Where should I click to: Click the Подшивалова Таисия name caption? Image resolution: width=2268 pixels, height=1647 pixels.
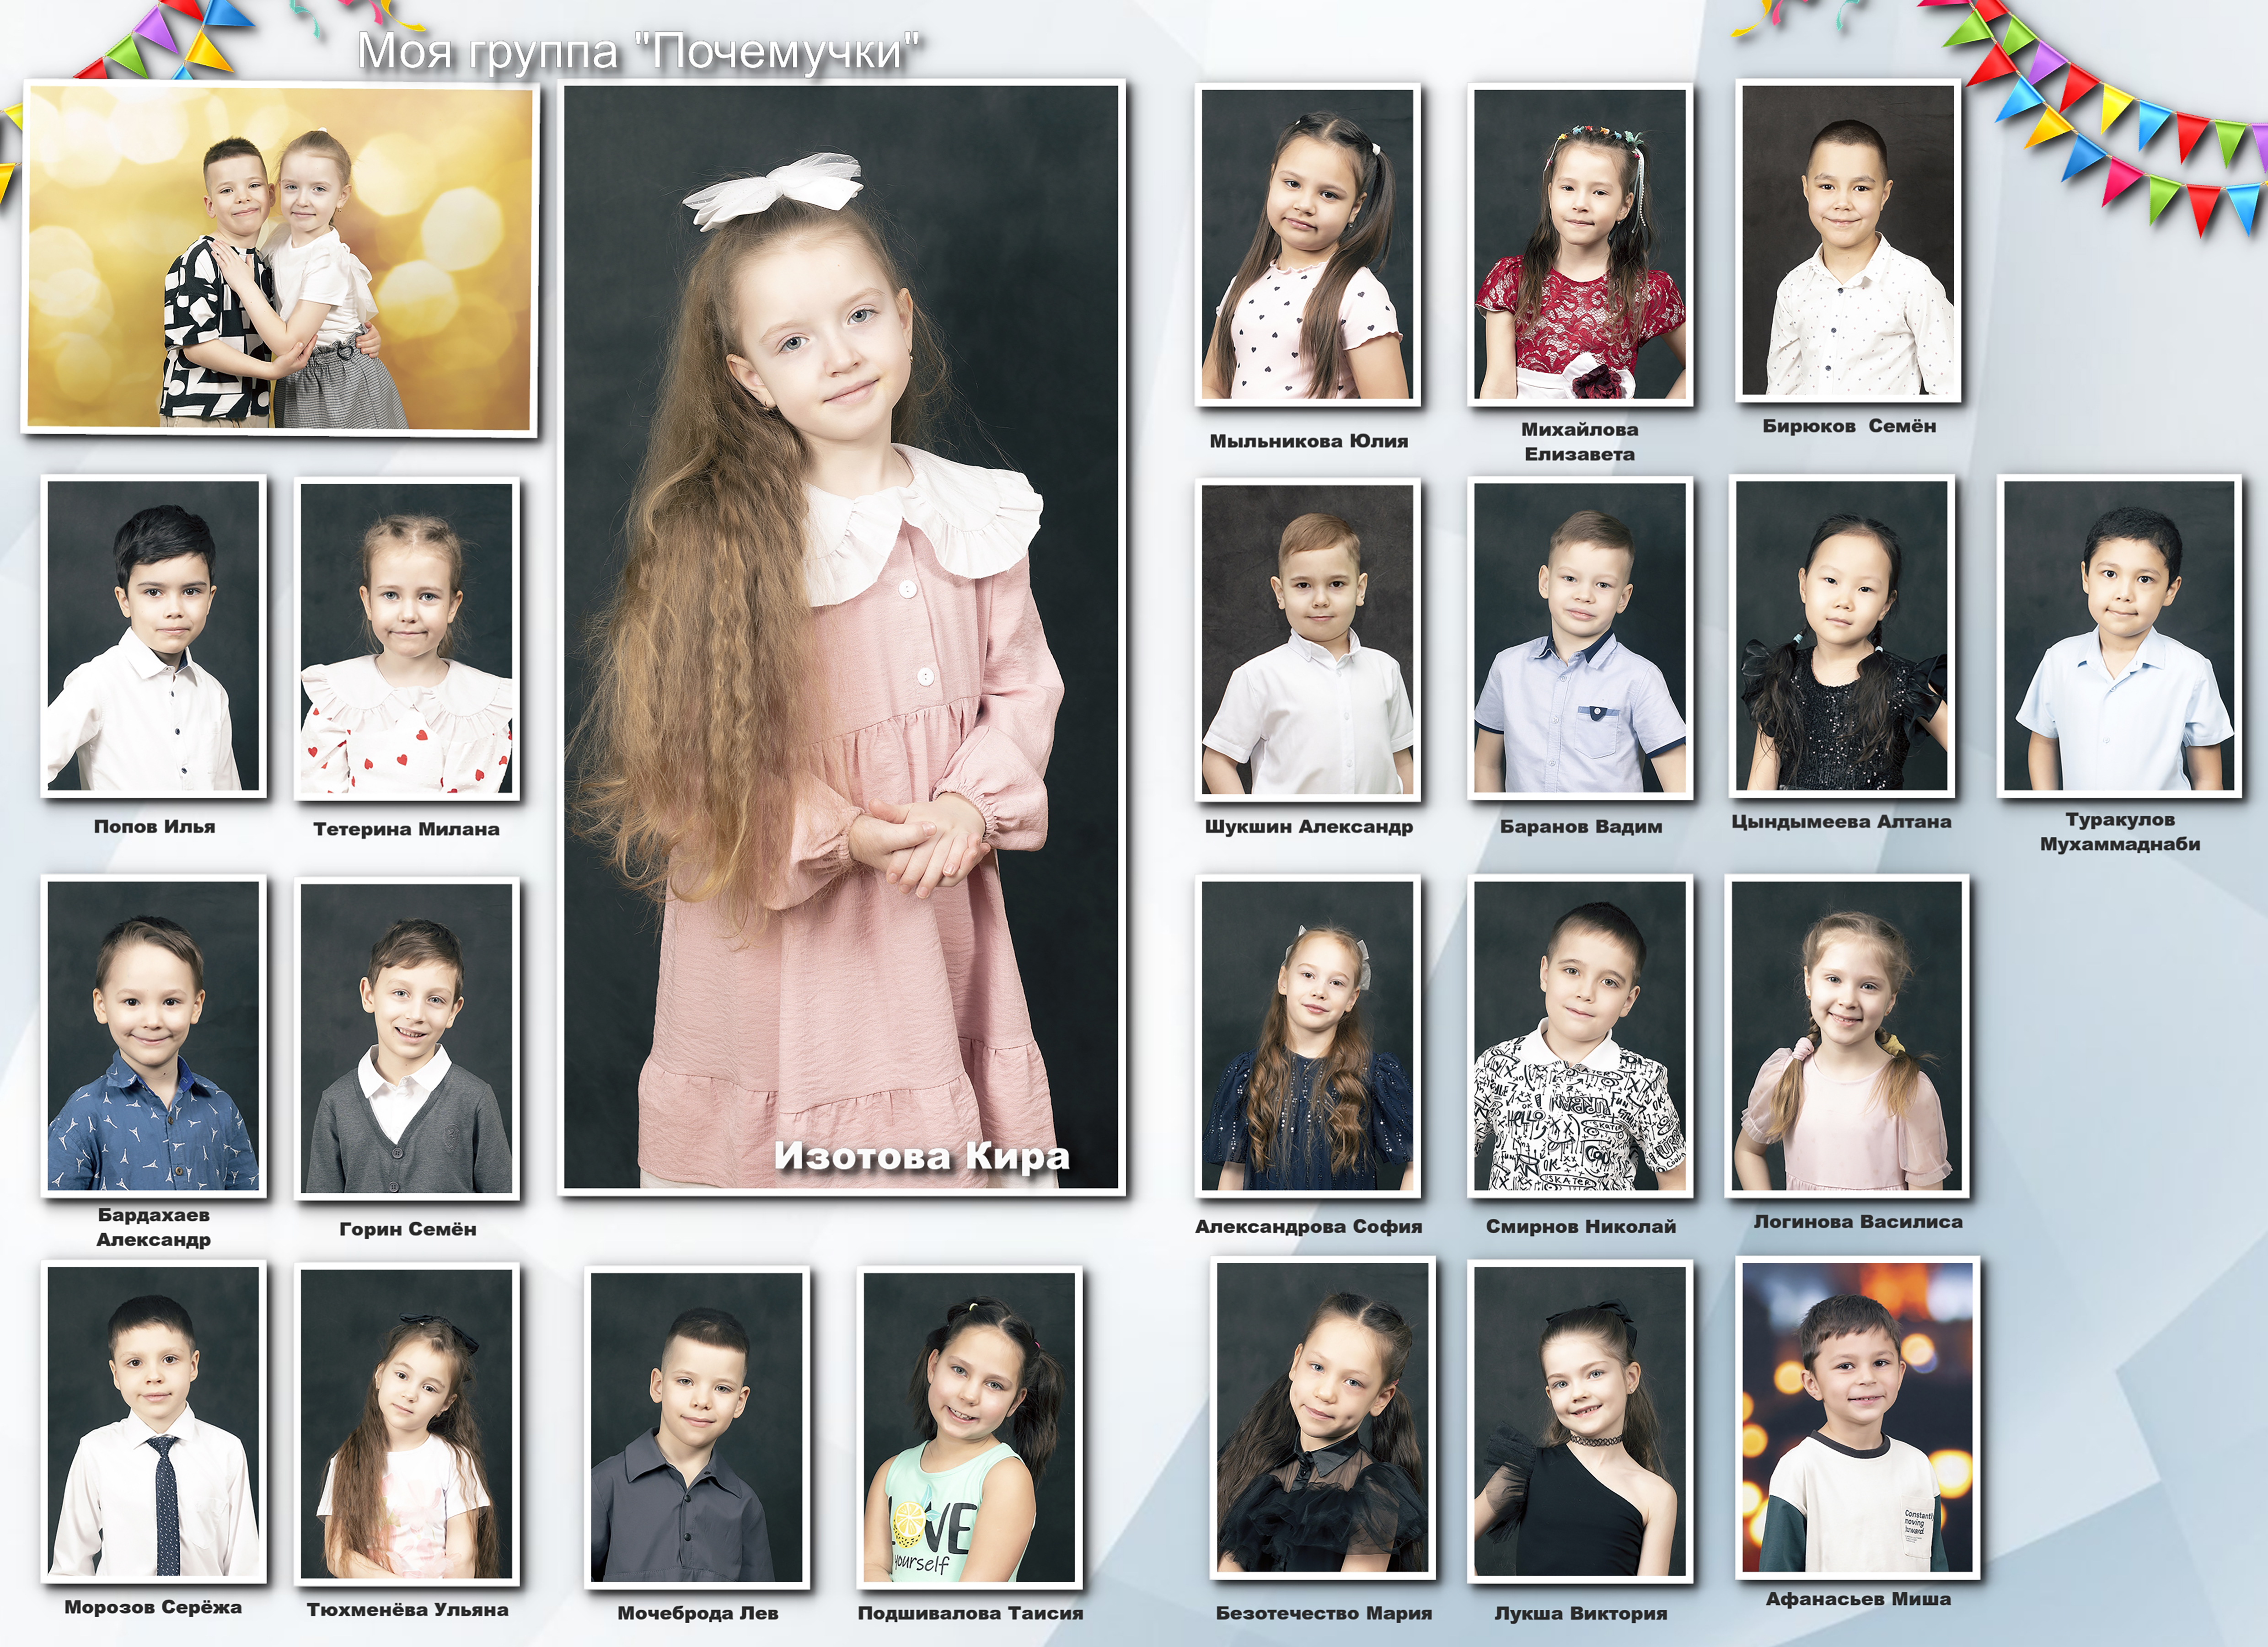pos(970,1613)
